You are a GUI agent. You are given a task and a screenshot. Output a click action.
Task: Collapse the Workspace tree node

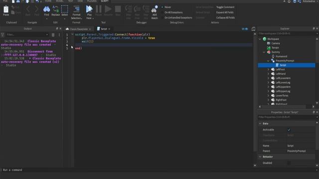tap(260, 39)
